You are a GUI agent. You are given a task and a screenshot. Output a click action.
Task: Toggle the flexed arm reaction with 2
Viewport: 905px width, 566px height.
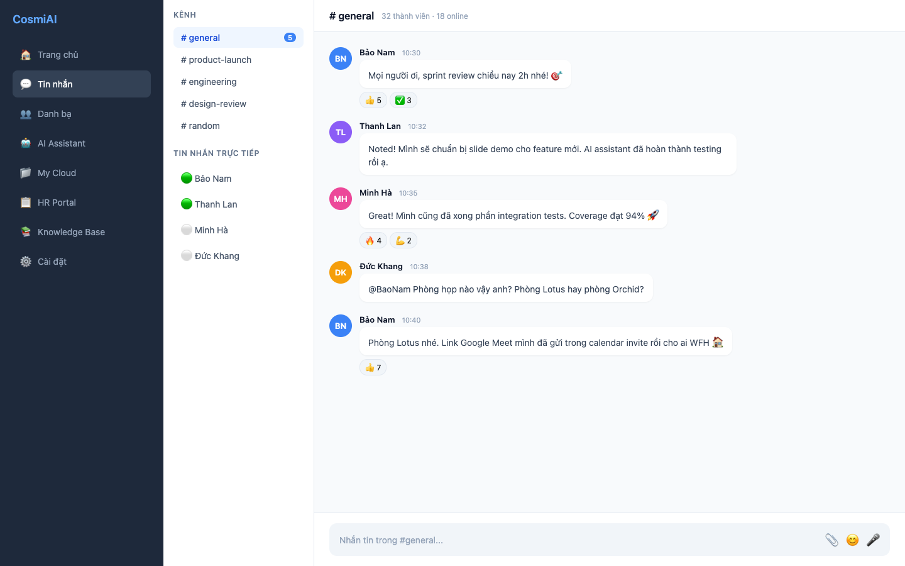click(x=403, y=240)
